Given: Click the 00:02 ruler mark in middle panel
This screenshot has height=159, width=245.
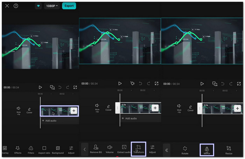Looking at the screenshot, I should (x=143, y=90).
